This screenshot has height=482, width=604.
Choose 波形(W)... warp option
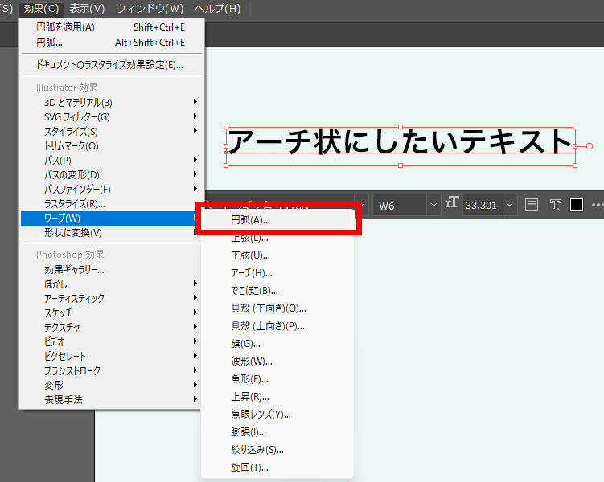point(277,361)
